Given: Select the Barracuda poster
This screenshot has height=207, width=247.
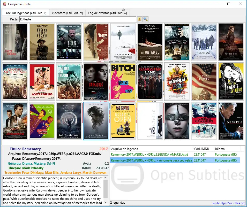Looking at the screenshot, I should [96, 81].
